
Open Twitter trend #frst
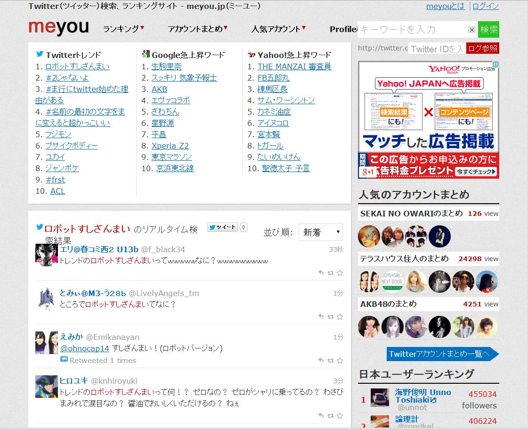pos(55,180)
